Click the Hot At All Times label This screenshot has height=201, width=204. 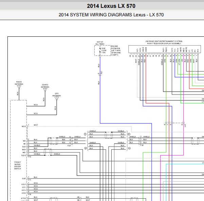100,43
